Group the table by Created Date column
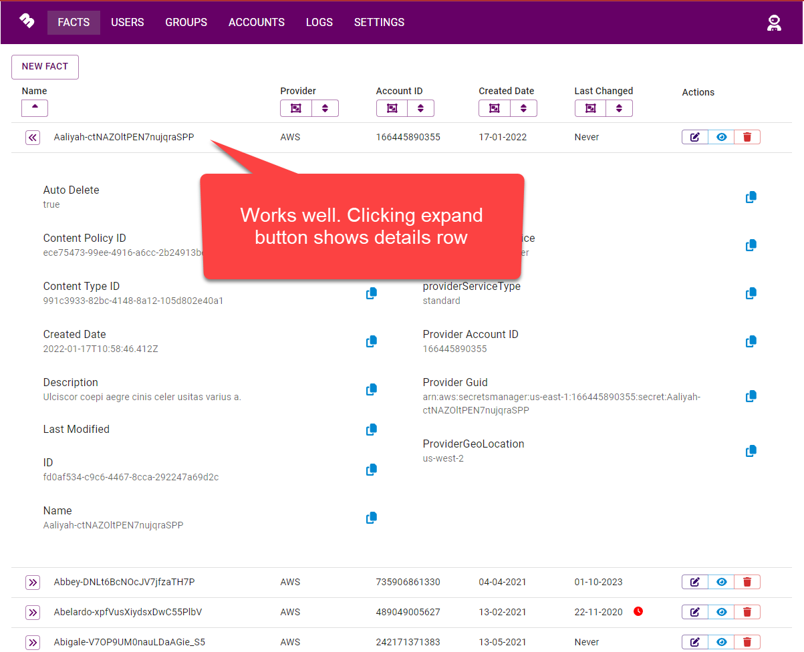Screen dimensions: 804x652 coord(495,108)
